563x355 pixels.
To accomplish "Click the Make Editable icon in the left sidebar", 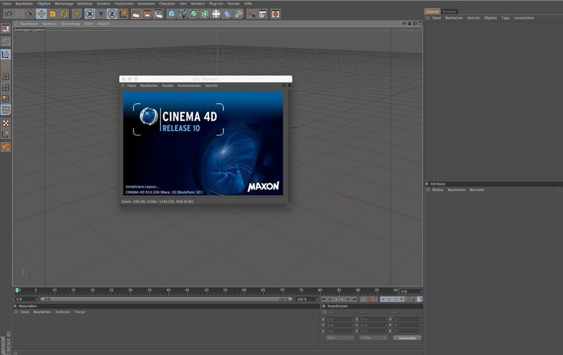I will 6,28.
